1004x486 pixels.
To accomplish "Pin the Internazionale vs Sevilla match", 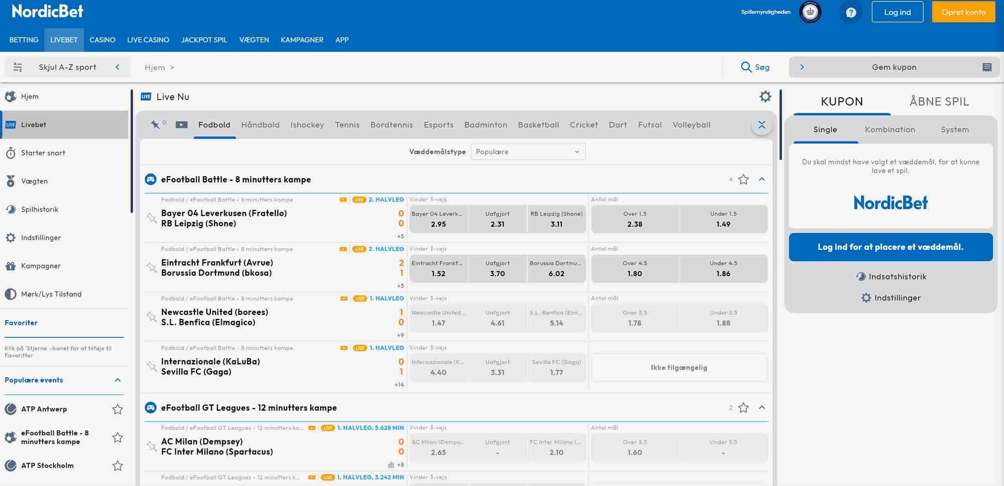I will click(151, 366).
